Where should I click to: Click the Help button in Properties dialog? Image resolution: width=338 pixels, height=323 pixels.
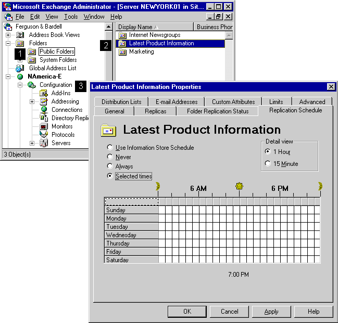pos(314,312)
